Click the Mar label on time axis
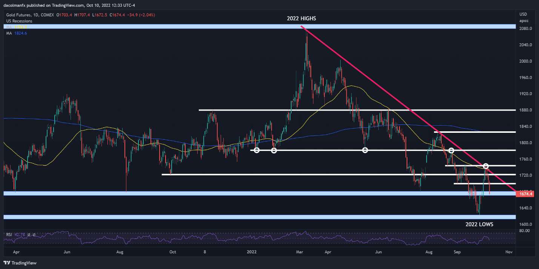 (x=300, y=251)
